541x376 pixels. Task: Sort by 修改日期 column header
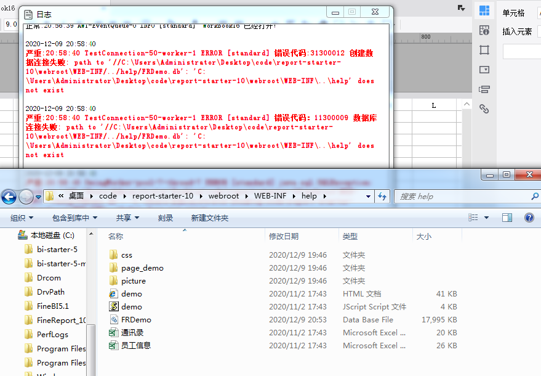[x=284, y=236]
